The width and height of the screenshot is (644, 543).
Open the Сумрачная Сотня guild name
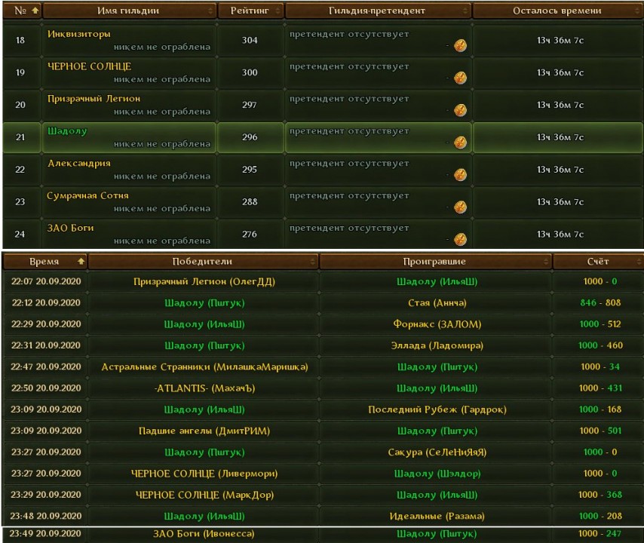coord(88,195)
